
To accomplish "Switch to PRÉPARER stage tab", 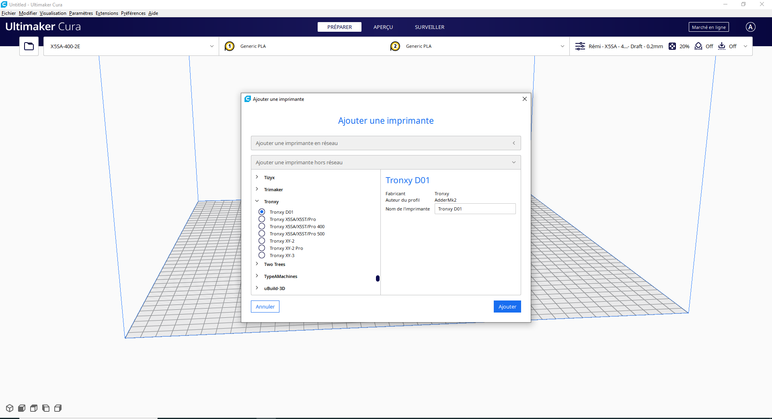I will pyautogui.click(x=339, y=27).
